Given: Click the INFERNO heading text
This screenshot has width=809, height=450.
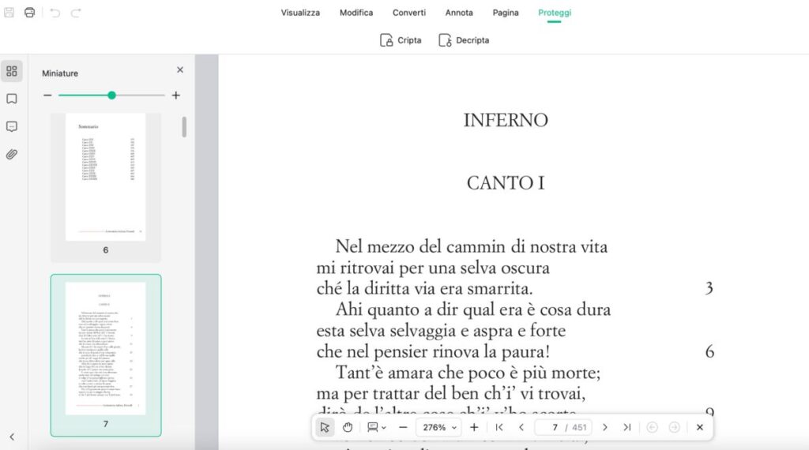Looking at the screenshot, I should (x=506, y=120).
